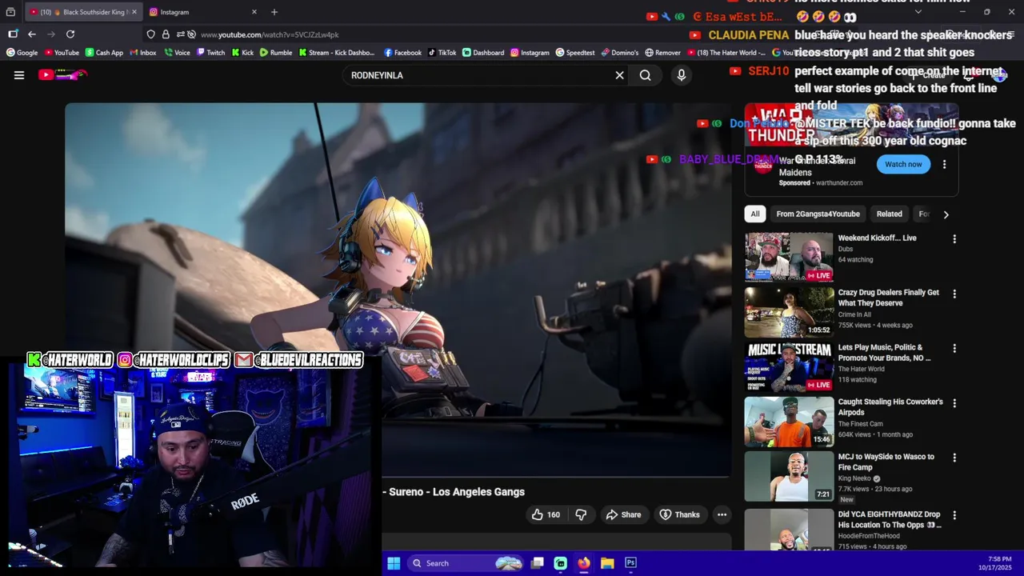Dislike the video with thumbs down
The height and width of the screenshot is (576, 1024).
581,514
